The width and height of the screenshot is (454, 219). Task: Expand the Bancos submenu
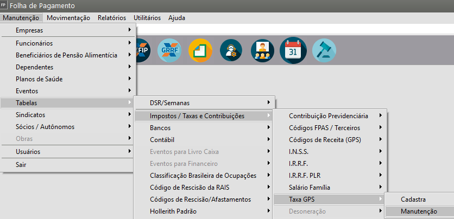point(160,128)
